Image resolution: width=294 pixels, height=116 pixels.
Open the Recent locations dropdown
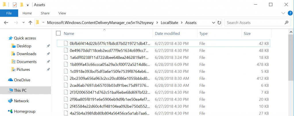point(24,23)
